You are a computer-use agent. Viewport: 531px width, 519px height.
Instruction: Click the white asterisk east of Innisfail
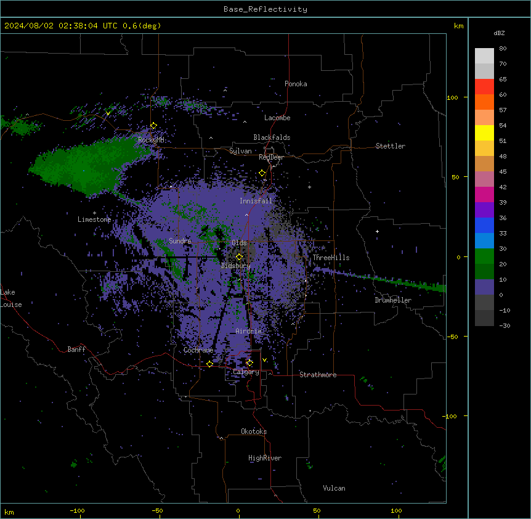click(x=309, y=187)
